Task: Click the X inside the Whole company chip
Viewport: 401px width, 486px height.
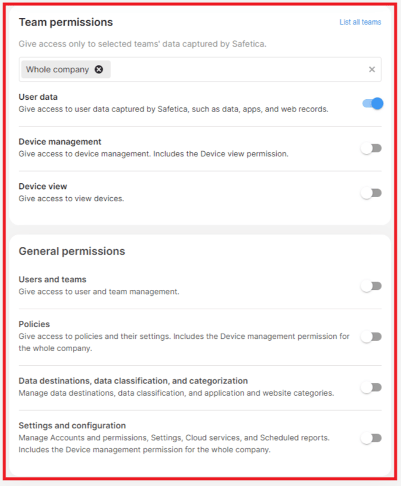Action: (99, 69)
